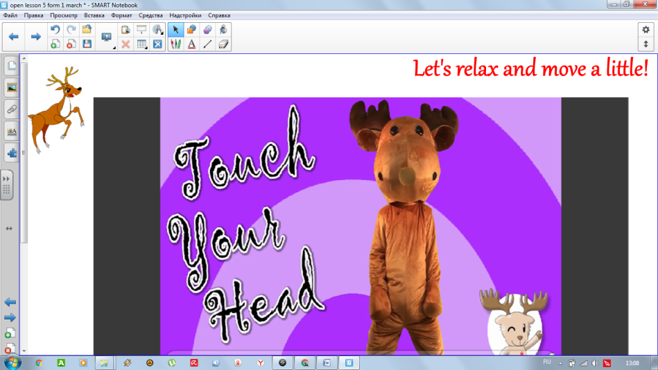
Task: Open the Надстройки menu
Action: pyautogui.click(x=185, y=15)
